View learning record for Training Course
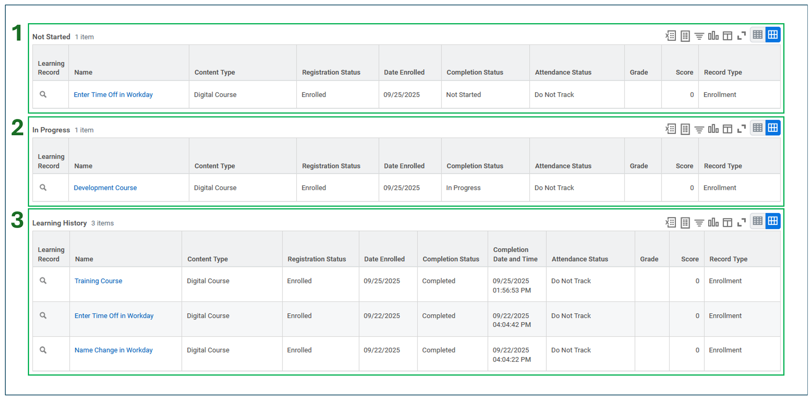810x398 pixels. 43,281
